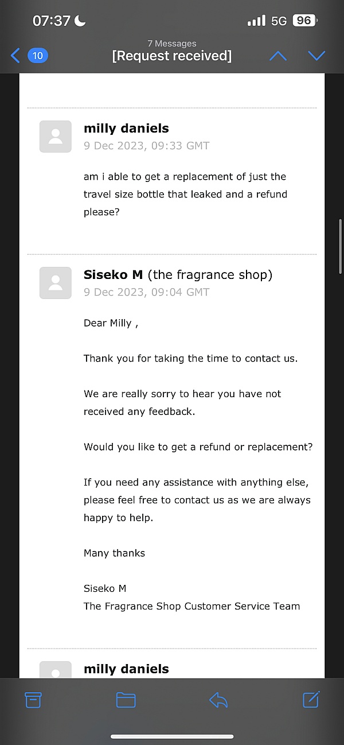Tap the [Request received] thread title

pos(171,56)
